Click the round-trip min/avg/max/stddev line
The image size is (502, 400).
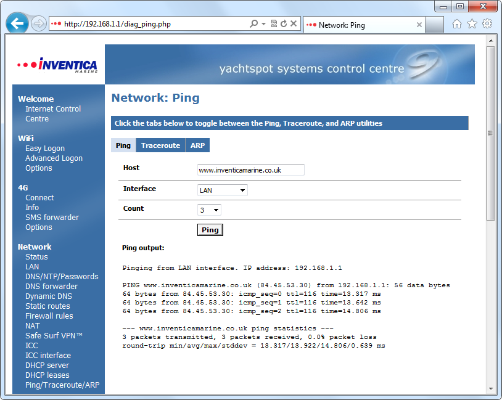coord(253,346)
